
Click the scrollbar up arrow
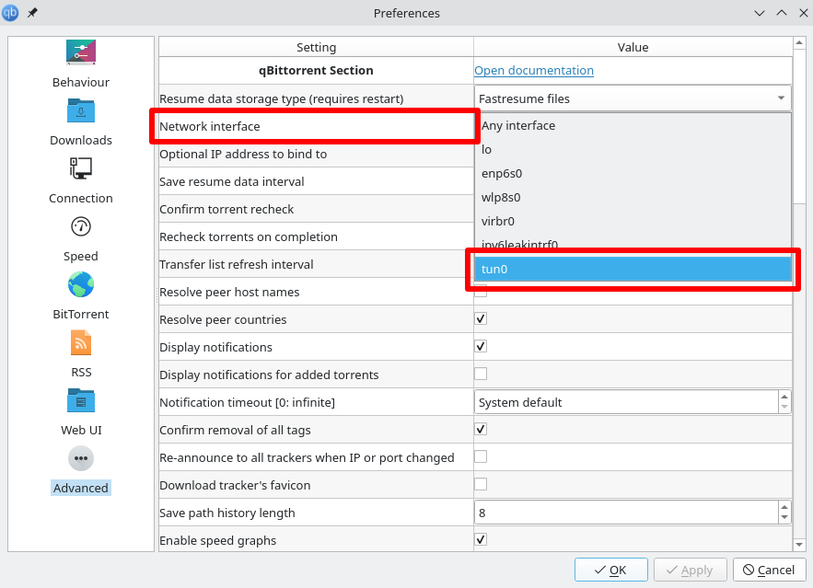(799, 43)
